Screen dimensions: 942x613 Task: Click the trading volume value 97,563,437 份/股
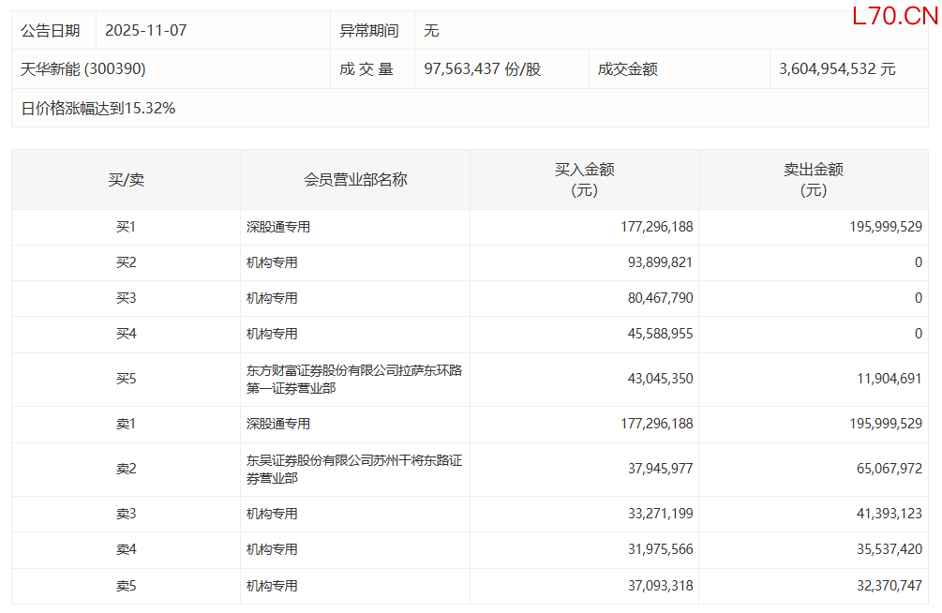(482, 69)
